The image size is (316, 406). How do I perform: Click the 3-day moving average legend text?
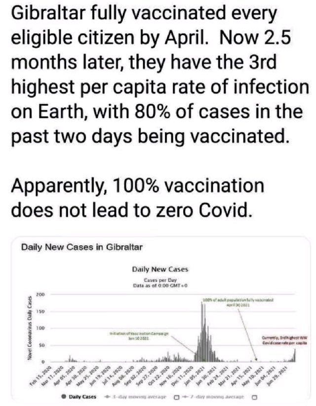click(138, 396)
